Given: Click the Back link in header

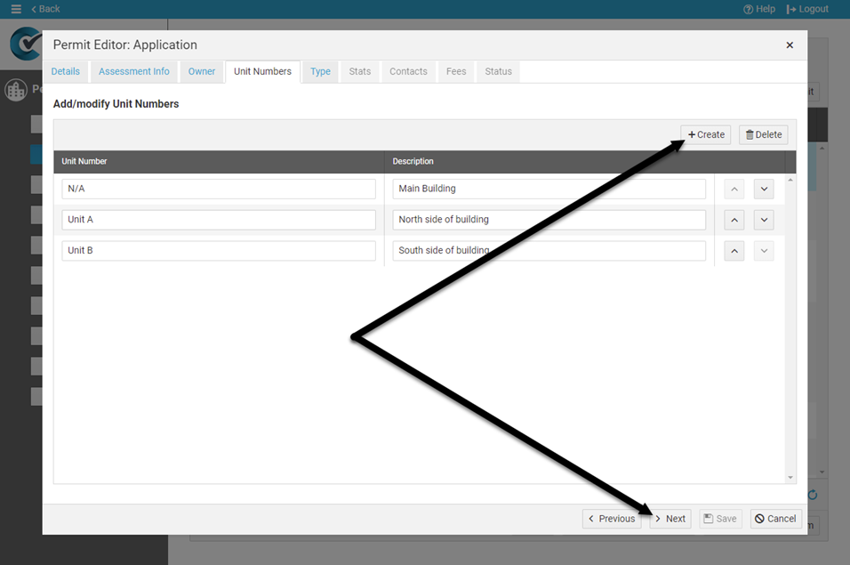Looking at the screenshot, I should [45, 9].
